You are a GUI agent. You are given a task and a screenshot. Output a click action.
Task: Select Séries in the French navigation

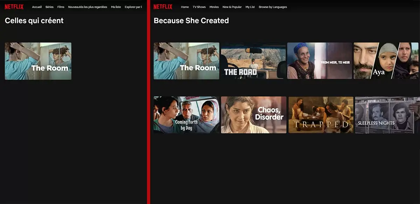(49, 7)
